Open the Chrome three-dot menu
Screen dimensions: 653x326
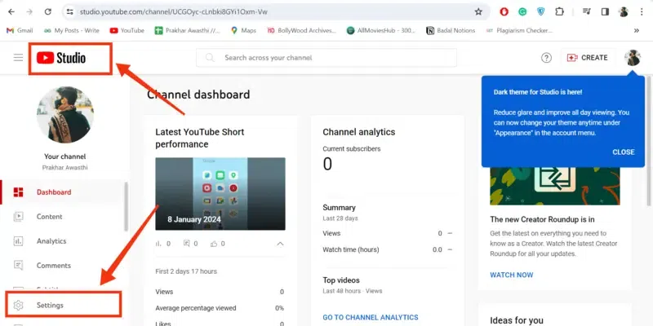click(x=642, y=12)
